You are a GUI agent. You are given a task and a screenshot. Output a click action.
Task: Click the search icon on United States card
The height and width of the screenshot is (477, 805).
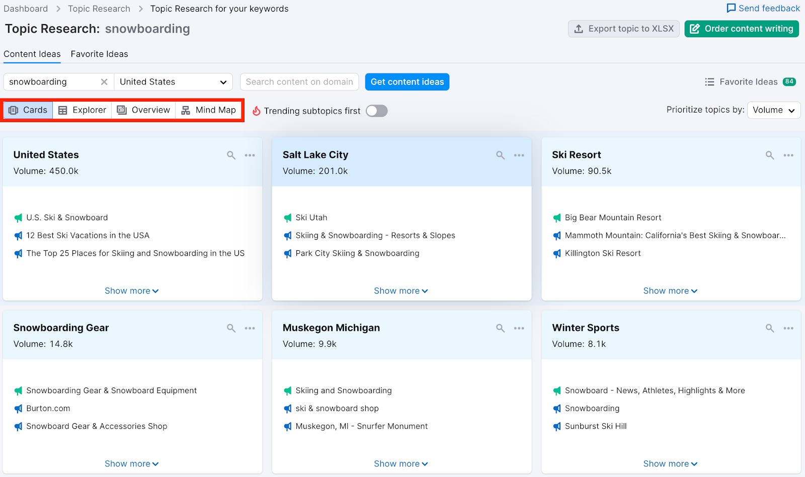pyautogui.click(x=231, y=155)
